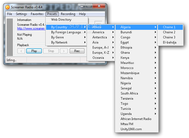The image size is (189, 138).
Task: Click the Play button
Action: (x=34, y=51)
